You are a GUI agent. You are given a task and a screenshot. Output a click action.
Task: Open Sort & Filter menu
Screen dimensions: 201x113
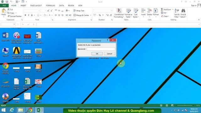point(177,13)
